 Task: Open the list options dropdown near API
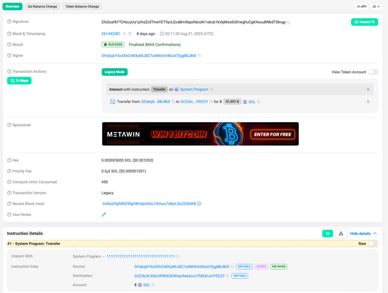point(376,7)
